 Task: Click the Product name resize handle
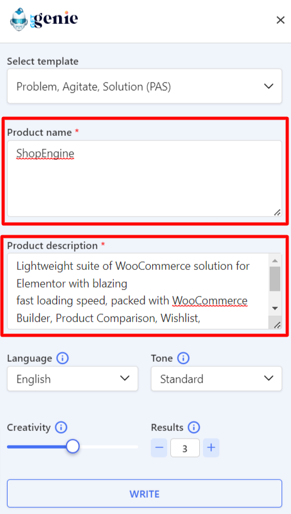(x=277, y=213)
